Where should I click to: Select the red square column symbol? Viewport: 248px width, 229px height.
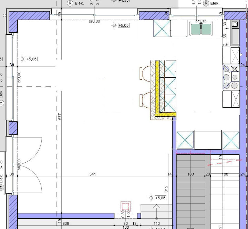(x=126, y=206)
